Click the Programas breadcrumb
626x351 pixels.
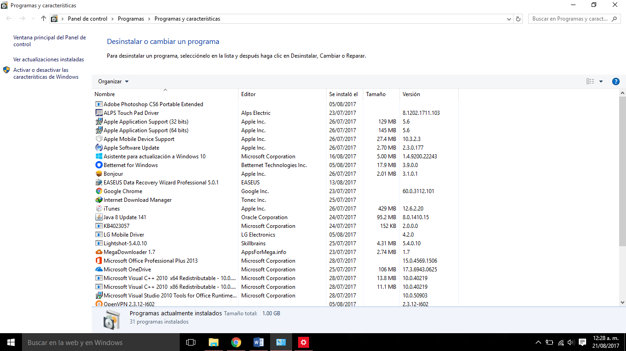[x=131, y=19]
